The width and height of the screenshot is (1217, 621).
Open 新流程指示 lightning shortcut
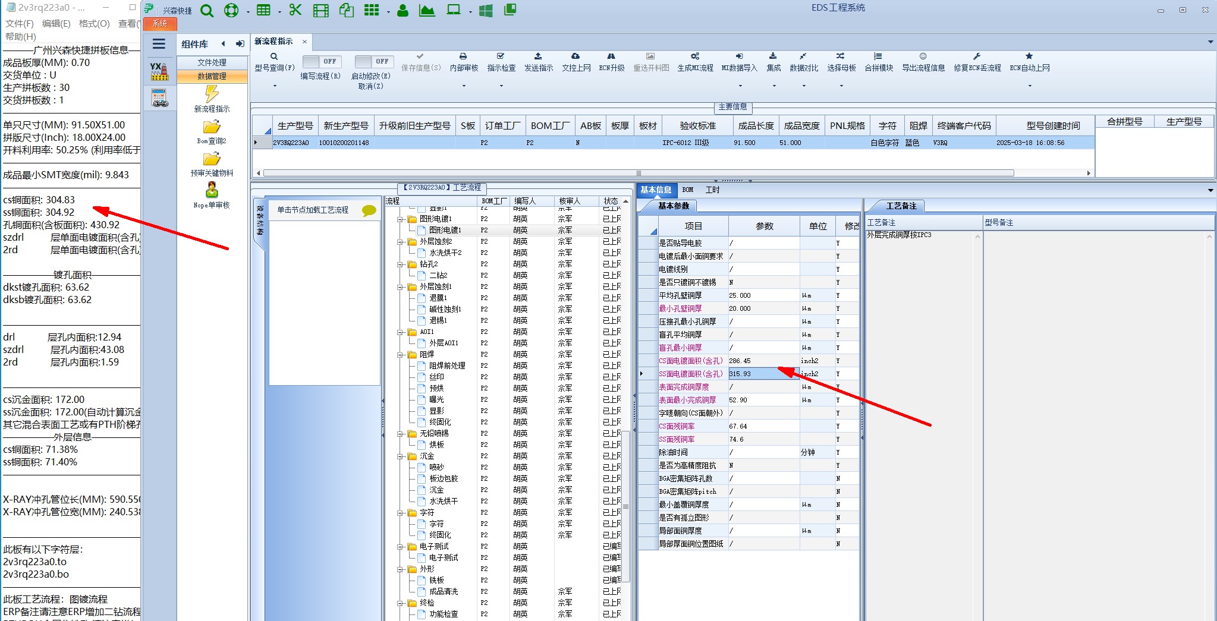(x=212, y=99)
